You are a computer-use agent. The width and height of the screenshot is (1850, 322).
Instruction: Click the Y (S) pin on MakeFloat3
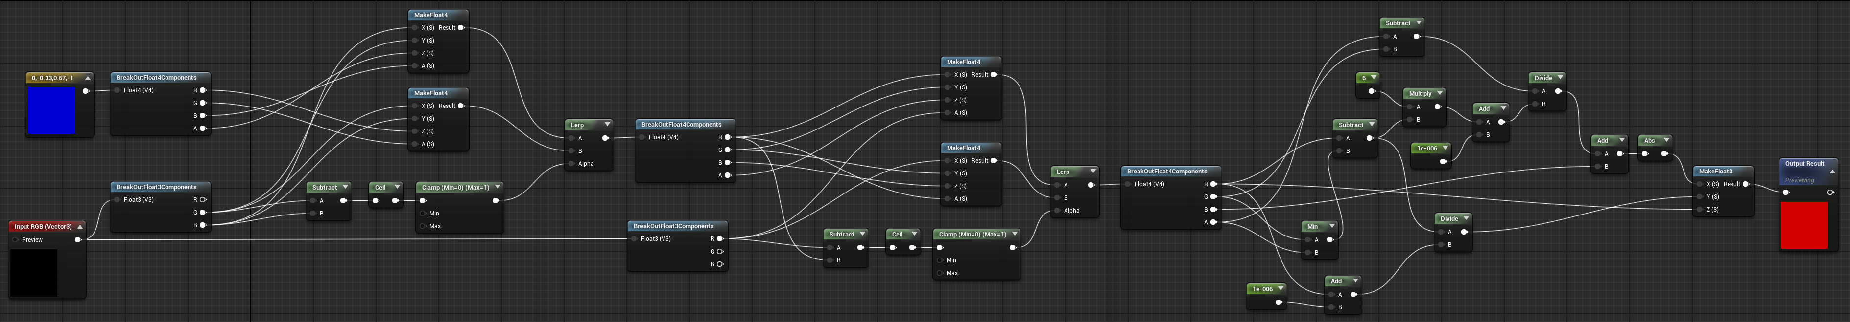coord(1699,196)
